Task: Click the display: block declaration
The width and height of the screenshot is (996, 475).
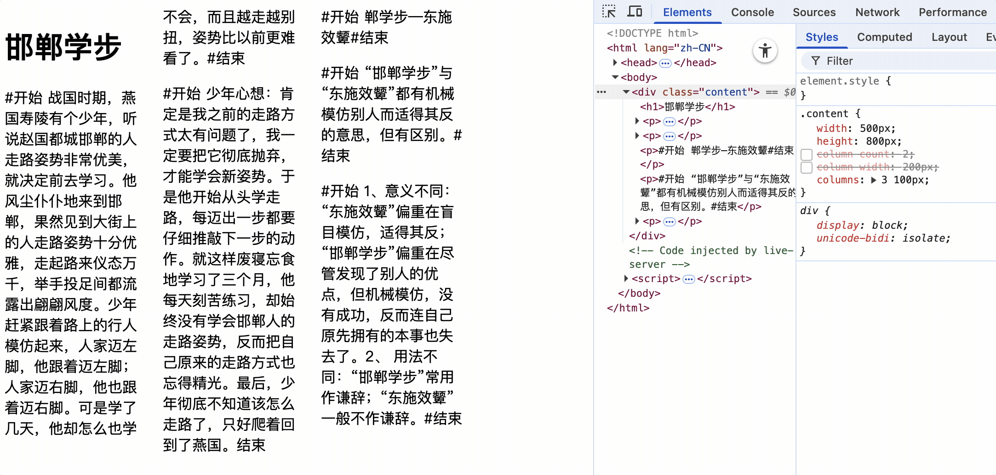Action: pyautogui.click(x=862, y=226)
